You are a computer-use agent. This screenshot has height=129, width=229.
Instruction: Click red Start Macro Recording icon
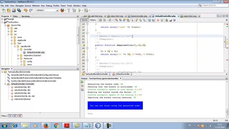(x=158, y=20)
